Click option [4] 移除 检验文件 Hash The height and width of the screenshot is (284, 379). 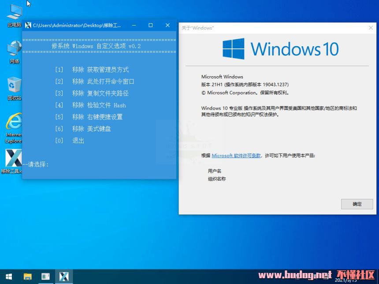[90, 105]
